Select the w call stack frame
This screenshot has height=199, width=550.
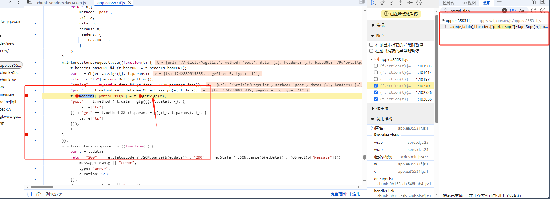coord(401,164)
